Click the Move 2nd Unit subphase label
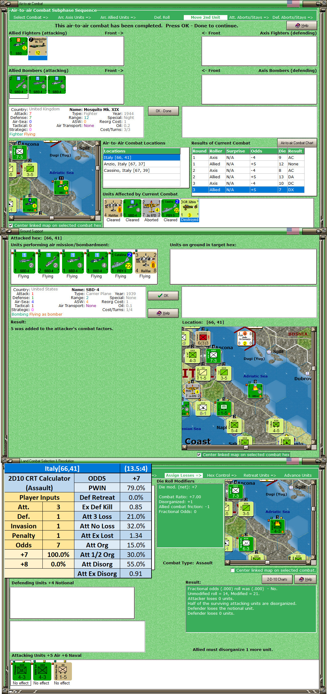The image size is (327, 694). tap(205, 18)
